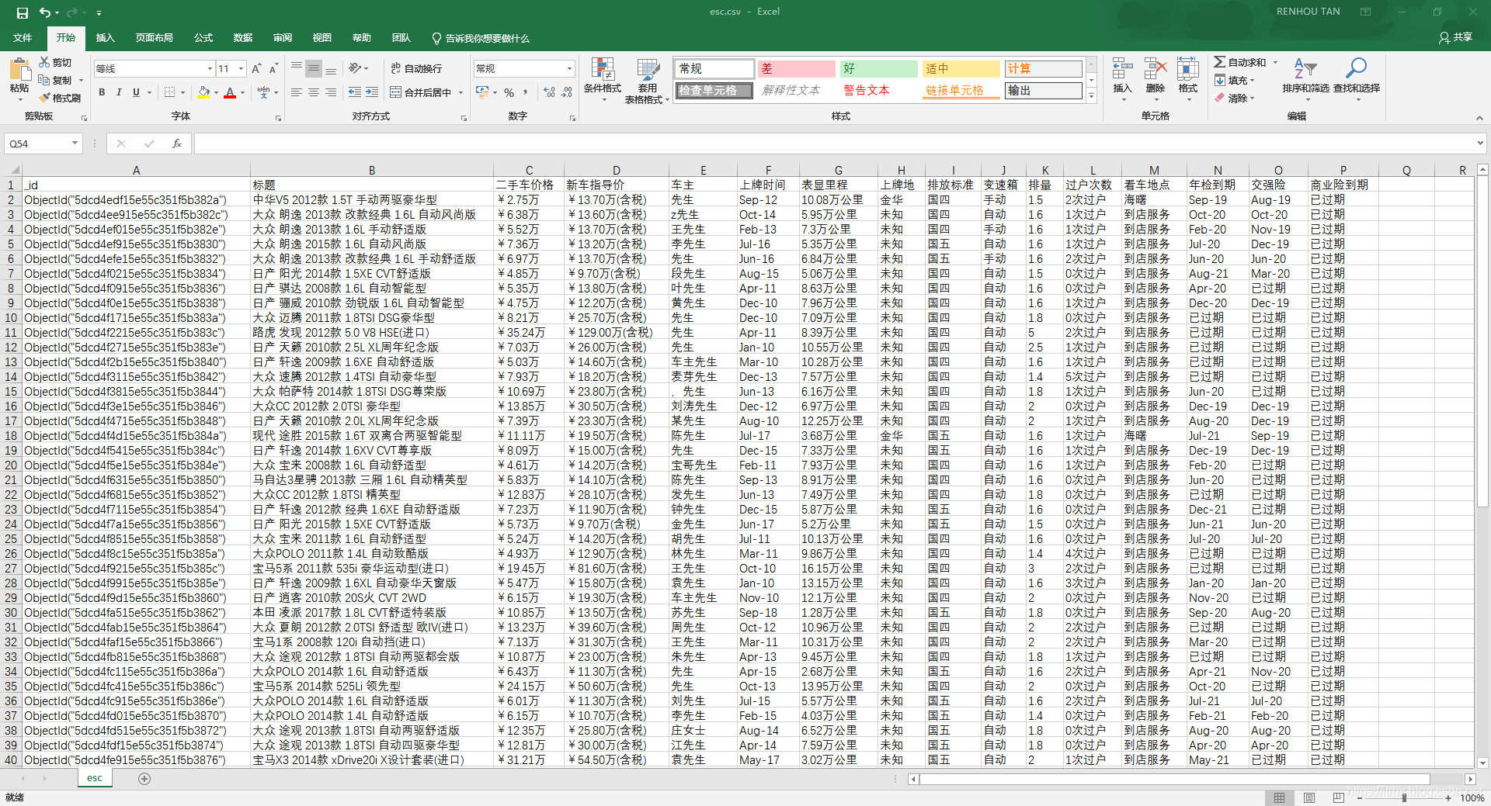Apply percent style with the % icon
This screenshot has width=1491, height=806.
pos(509,92)
